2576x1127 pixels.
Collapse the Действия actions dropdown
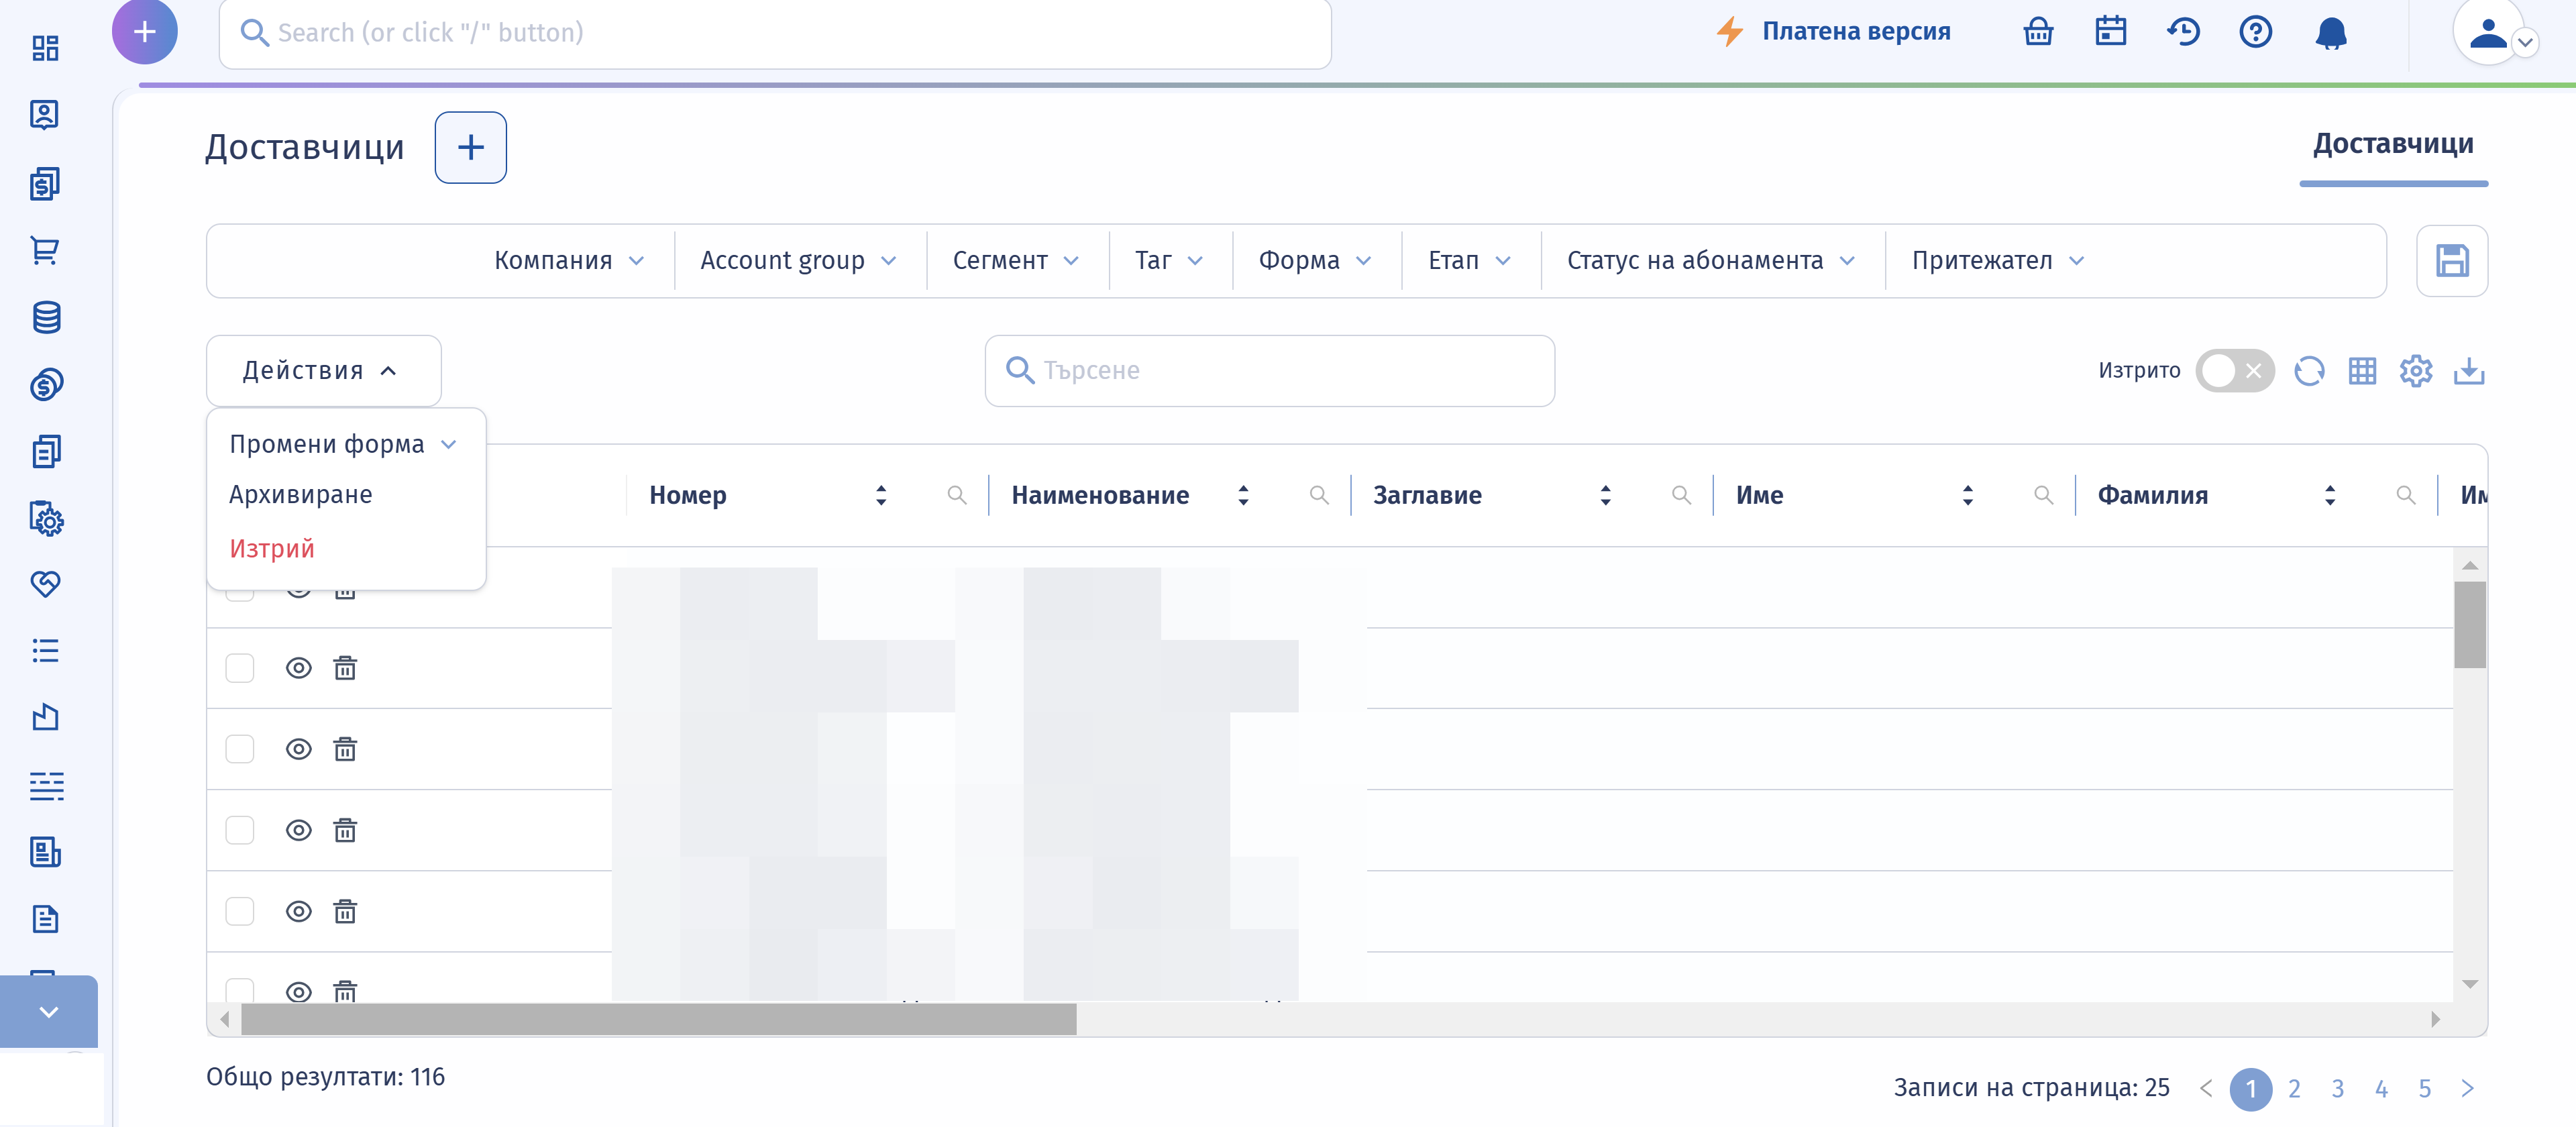[323, 371]
